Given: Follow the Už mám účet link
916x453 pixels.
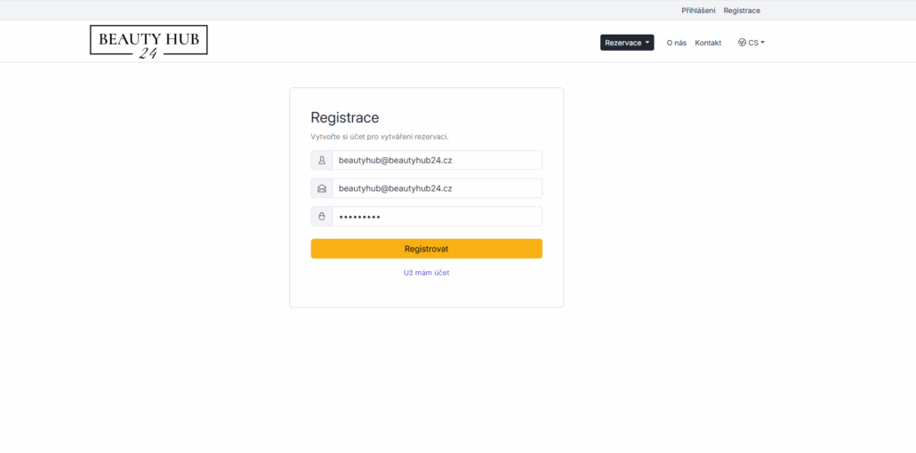Looking at the screenshot, I should [x=426, y=273].
